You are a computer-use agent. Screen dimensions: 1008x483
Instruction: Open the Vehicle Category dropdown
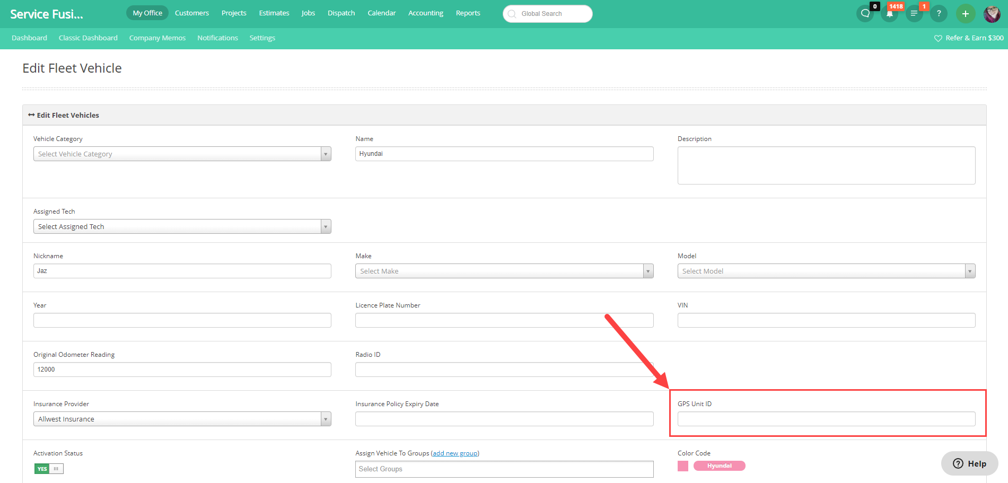pyautogui.click(x=182, y=154)
